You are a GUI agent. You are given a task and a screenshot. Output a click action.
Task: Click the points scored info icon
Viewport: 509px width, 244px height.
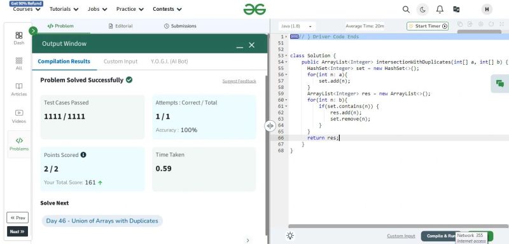[83, 155]
